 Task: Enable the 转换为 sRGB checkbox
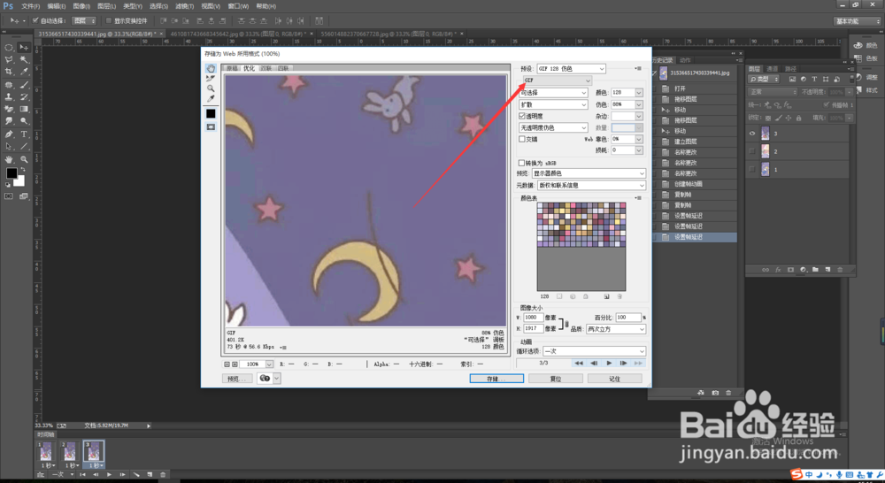pos(522,163)
